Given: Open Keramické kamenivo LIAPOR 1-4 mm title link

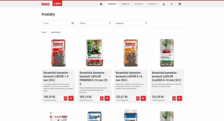Looking at the screenshot, I should click(x=57, y=76).
